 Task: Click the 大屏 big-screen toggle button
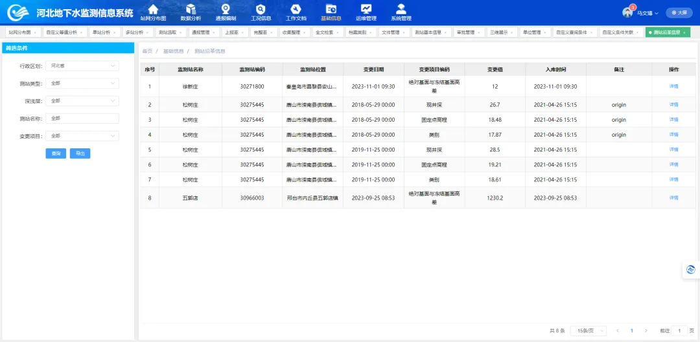point(679,12)
